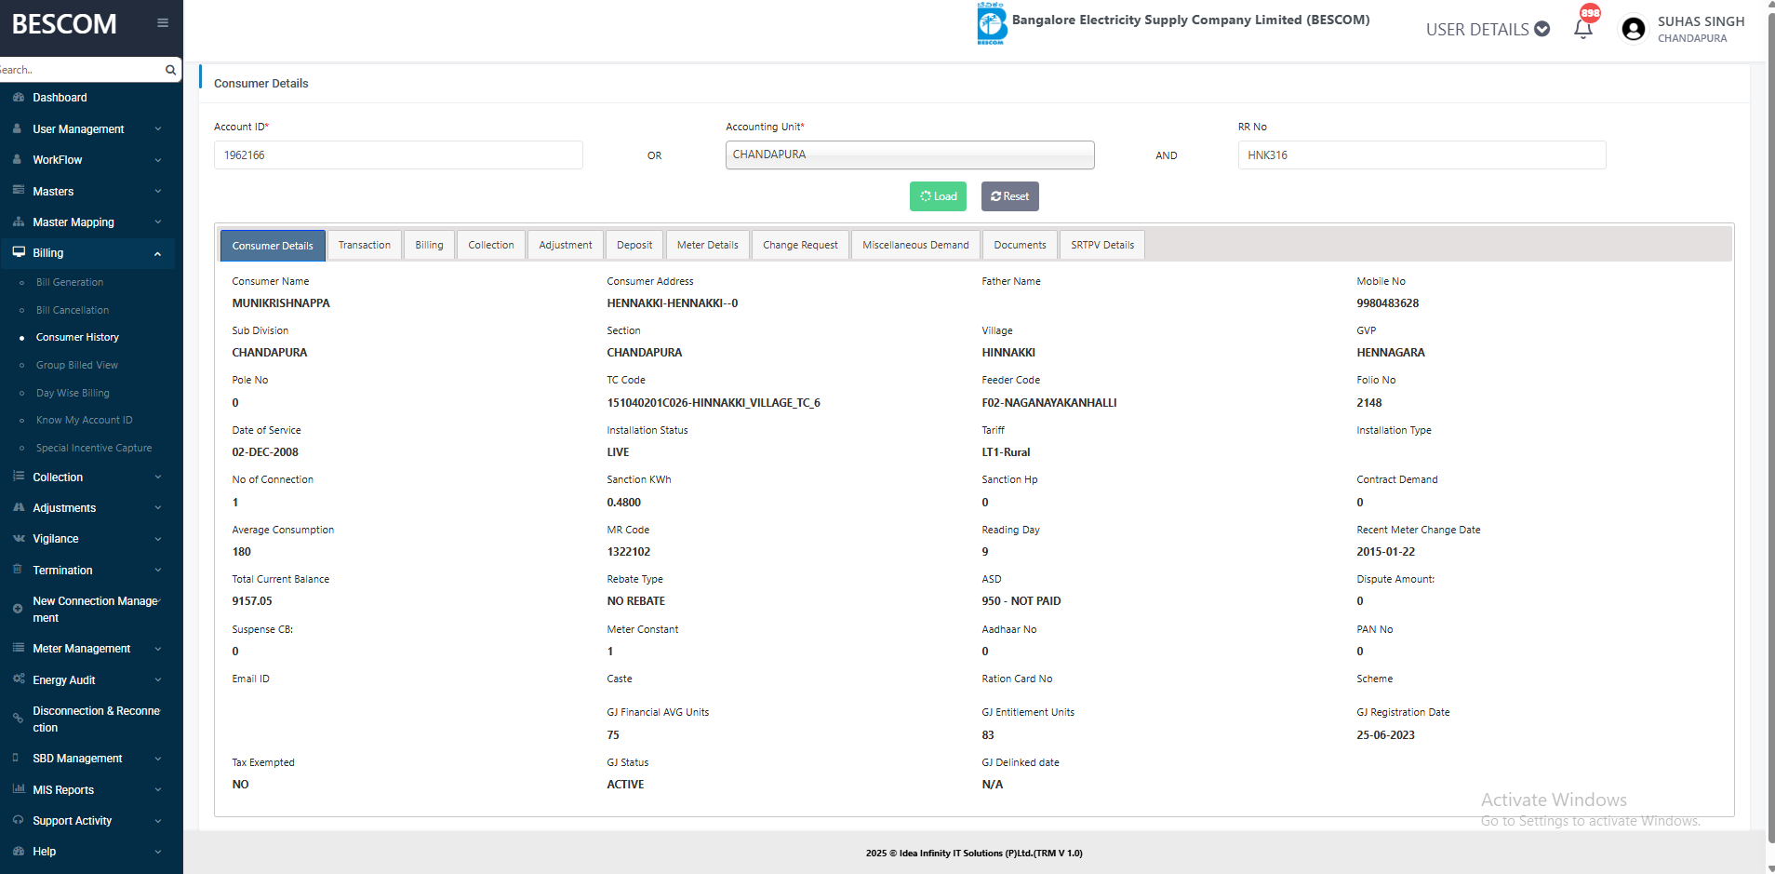The width and height of the screenshot is (1775, 874).
Task: Expand the Masters menu chevron
Action: pos(158,192)
